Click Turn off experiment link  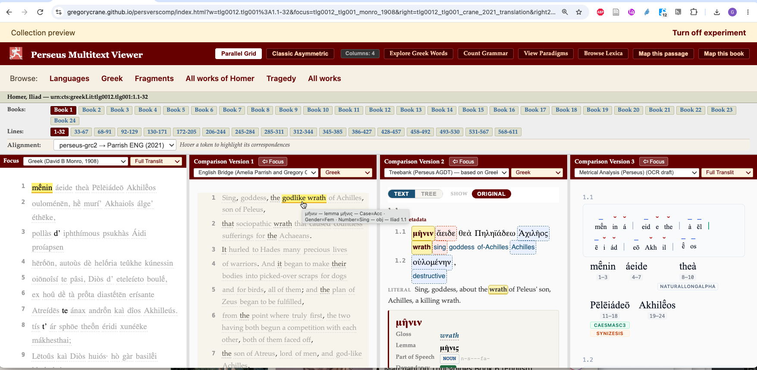(709, 33)
